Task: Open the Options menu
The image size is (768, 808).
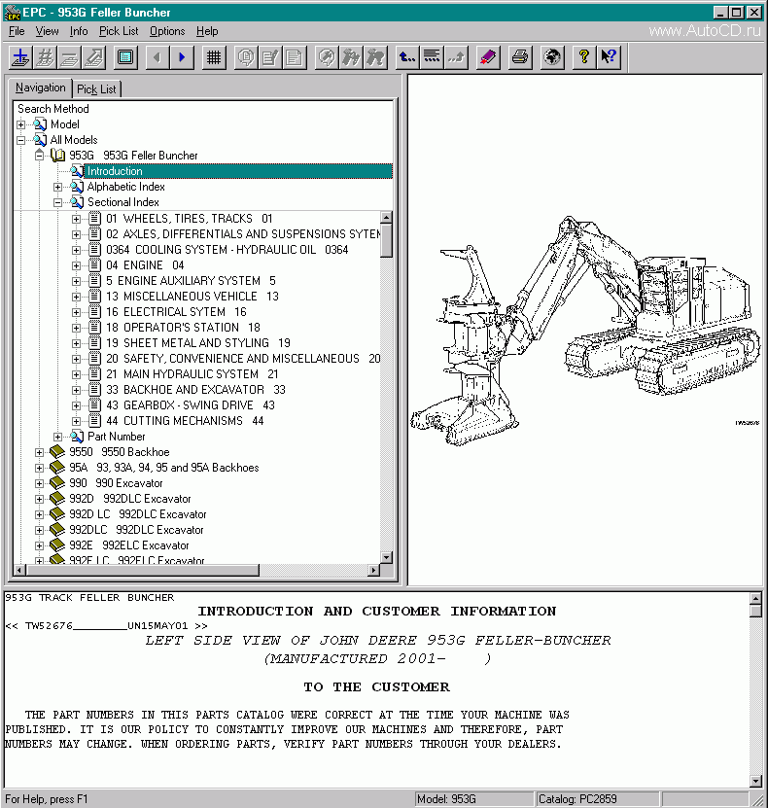Action: point(167,31)
